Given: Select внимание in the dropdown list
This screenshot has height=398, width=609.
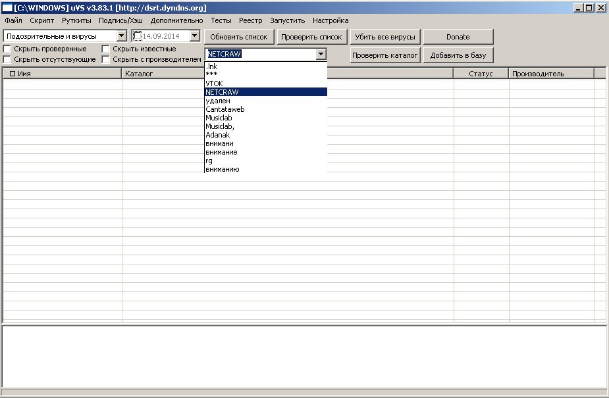Looking at the screenshot, I should [266, 152].
